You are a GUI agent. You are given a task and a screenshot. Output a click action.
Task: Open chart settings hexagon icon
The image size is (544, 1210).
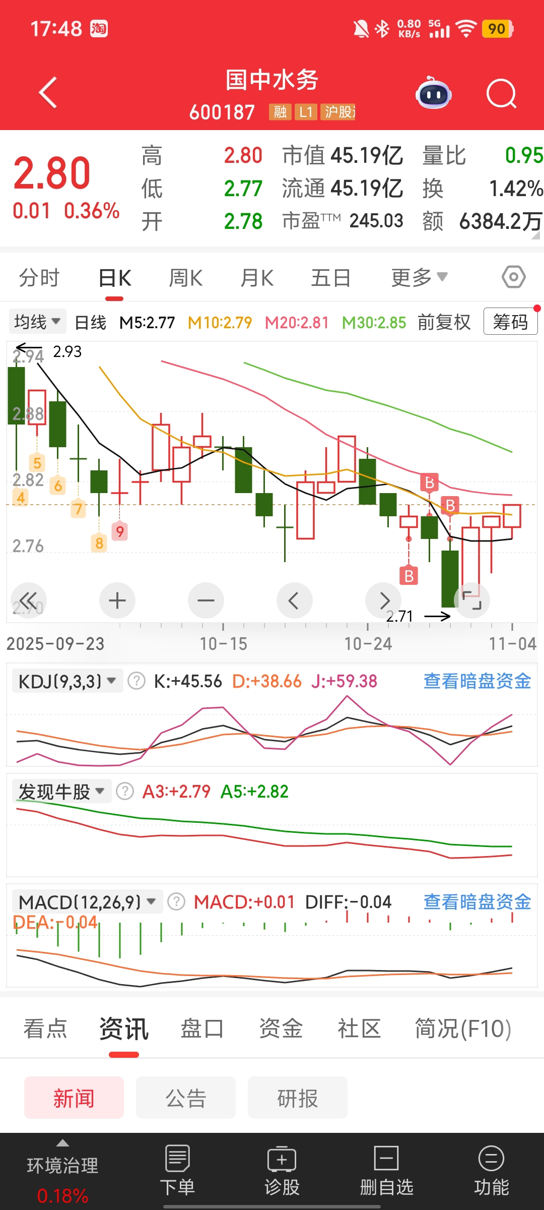coord(513,277)
